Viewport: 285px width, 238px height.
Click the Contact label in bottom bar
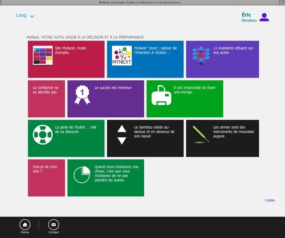point(54,232)
